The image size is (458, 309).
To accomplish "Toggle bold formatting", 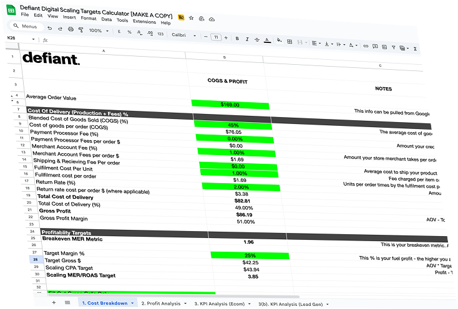I will coord(236,38).
